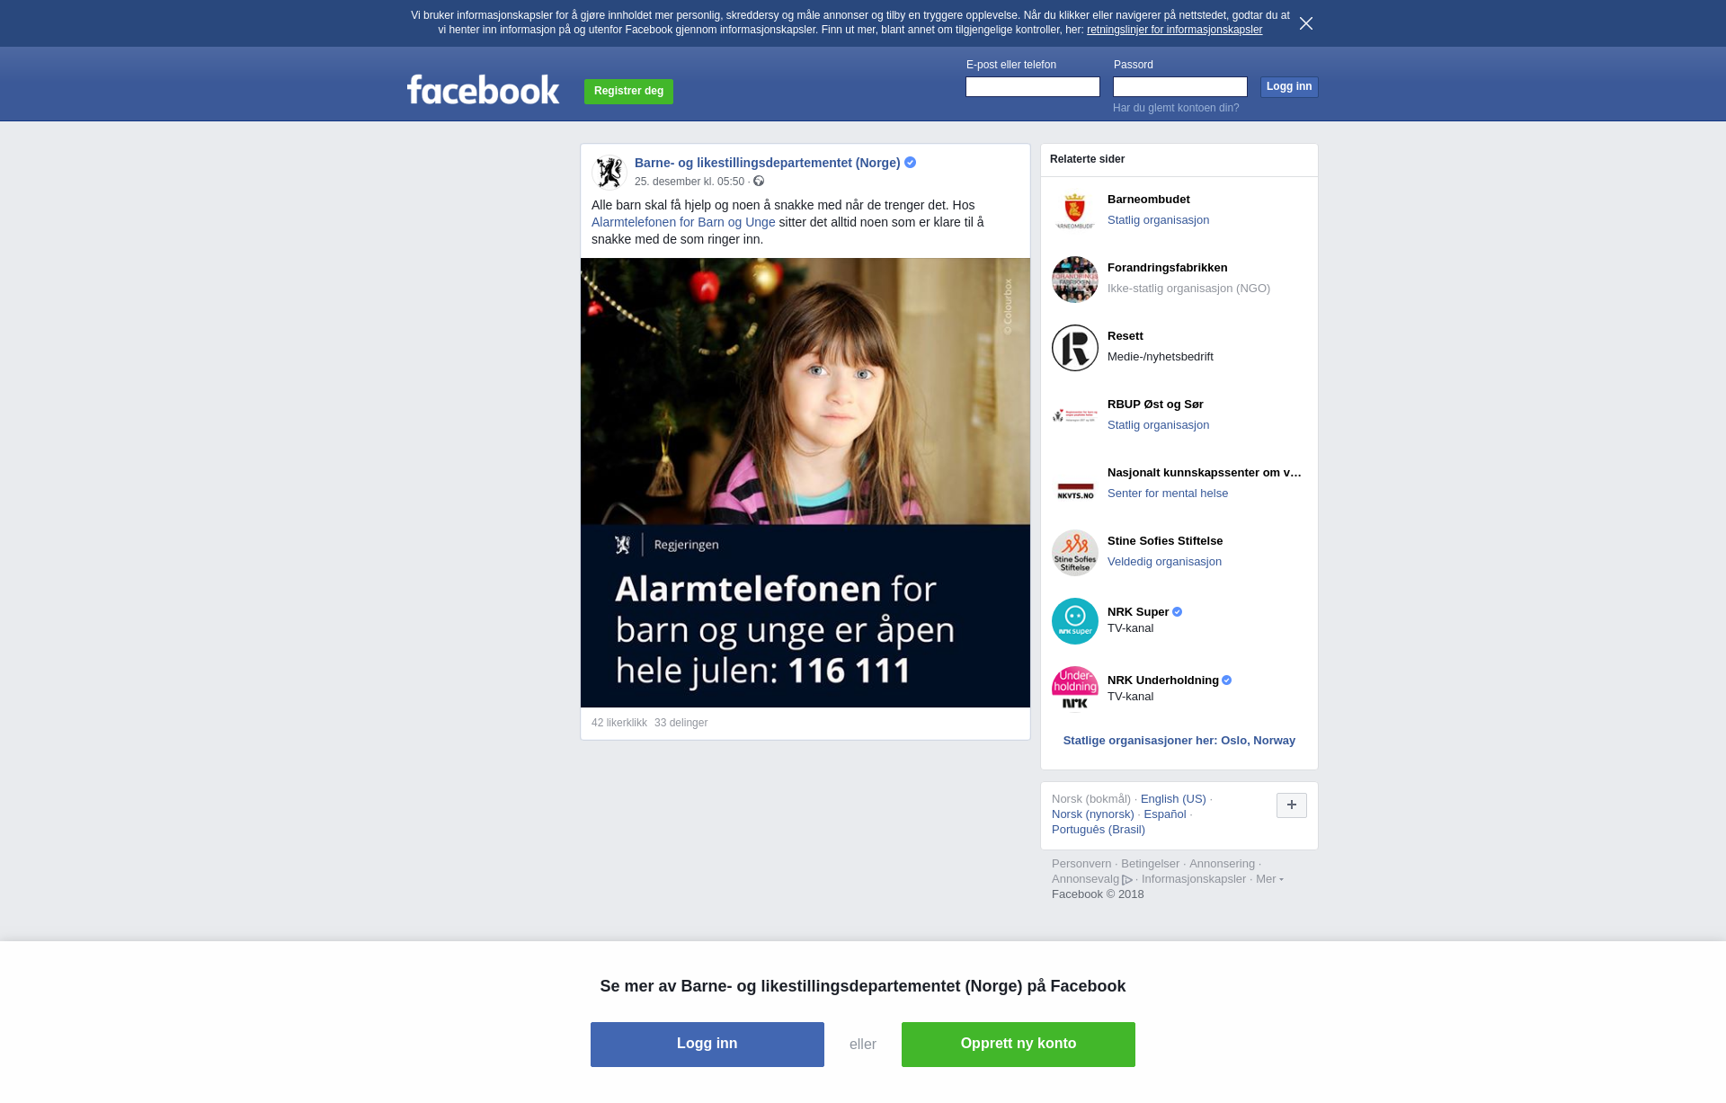Viewport: 1726px width, 1103px height.
Task: Click the Resett page logo
Action: point(1075,348)
